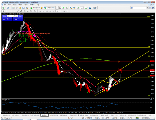Select the text label tool
The width and height of the screenshot is (156, 120).
[x=31, y=11]
